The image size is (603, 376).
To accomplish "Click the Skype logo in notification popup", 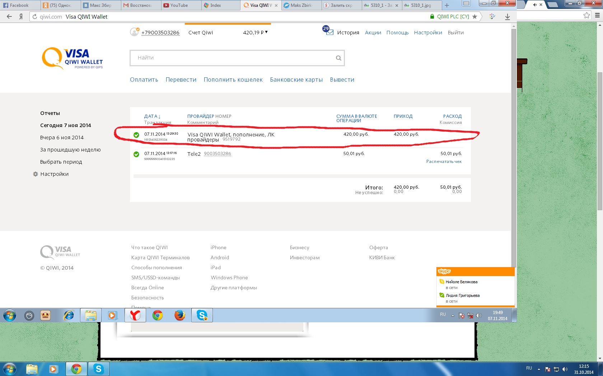I will tap(444, 271).
